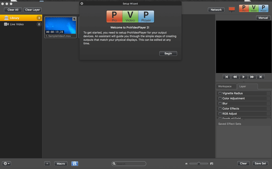Image resolution: width=272 pixels, height=169 pixels.
Task: Click the black preview monitor area
Action: [243, 47]
